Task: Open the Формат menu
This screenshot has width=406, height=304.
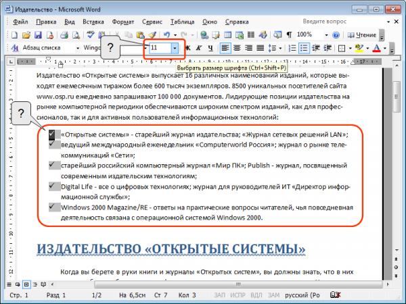Action: point(123,22)
